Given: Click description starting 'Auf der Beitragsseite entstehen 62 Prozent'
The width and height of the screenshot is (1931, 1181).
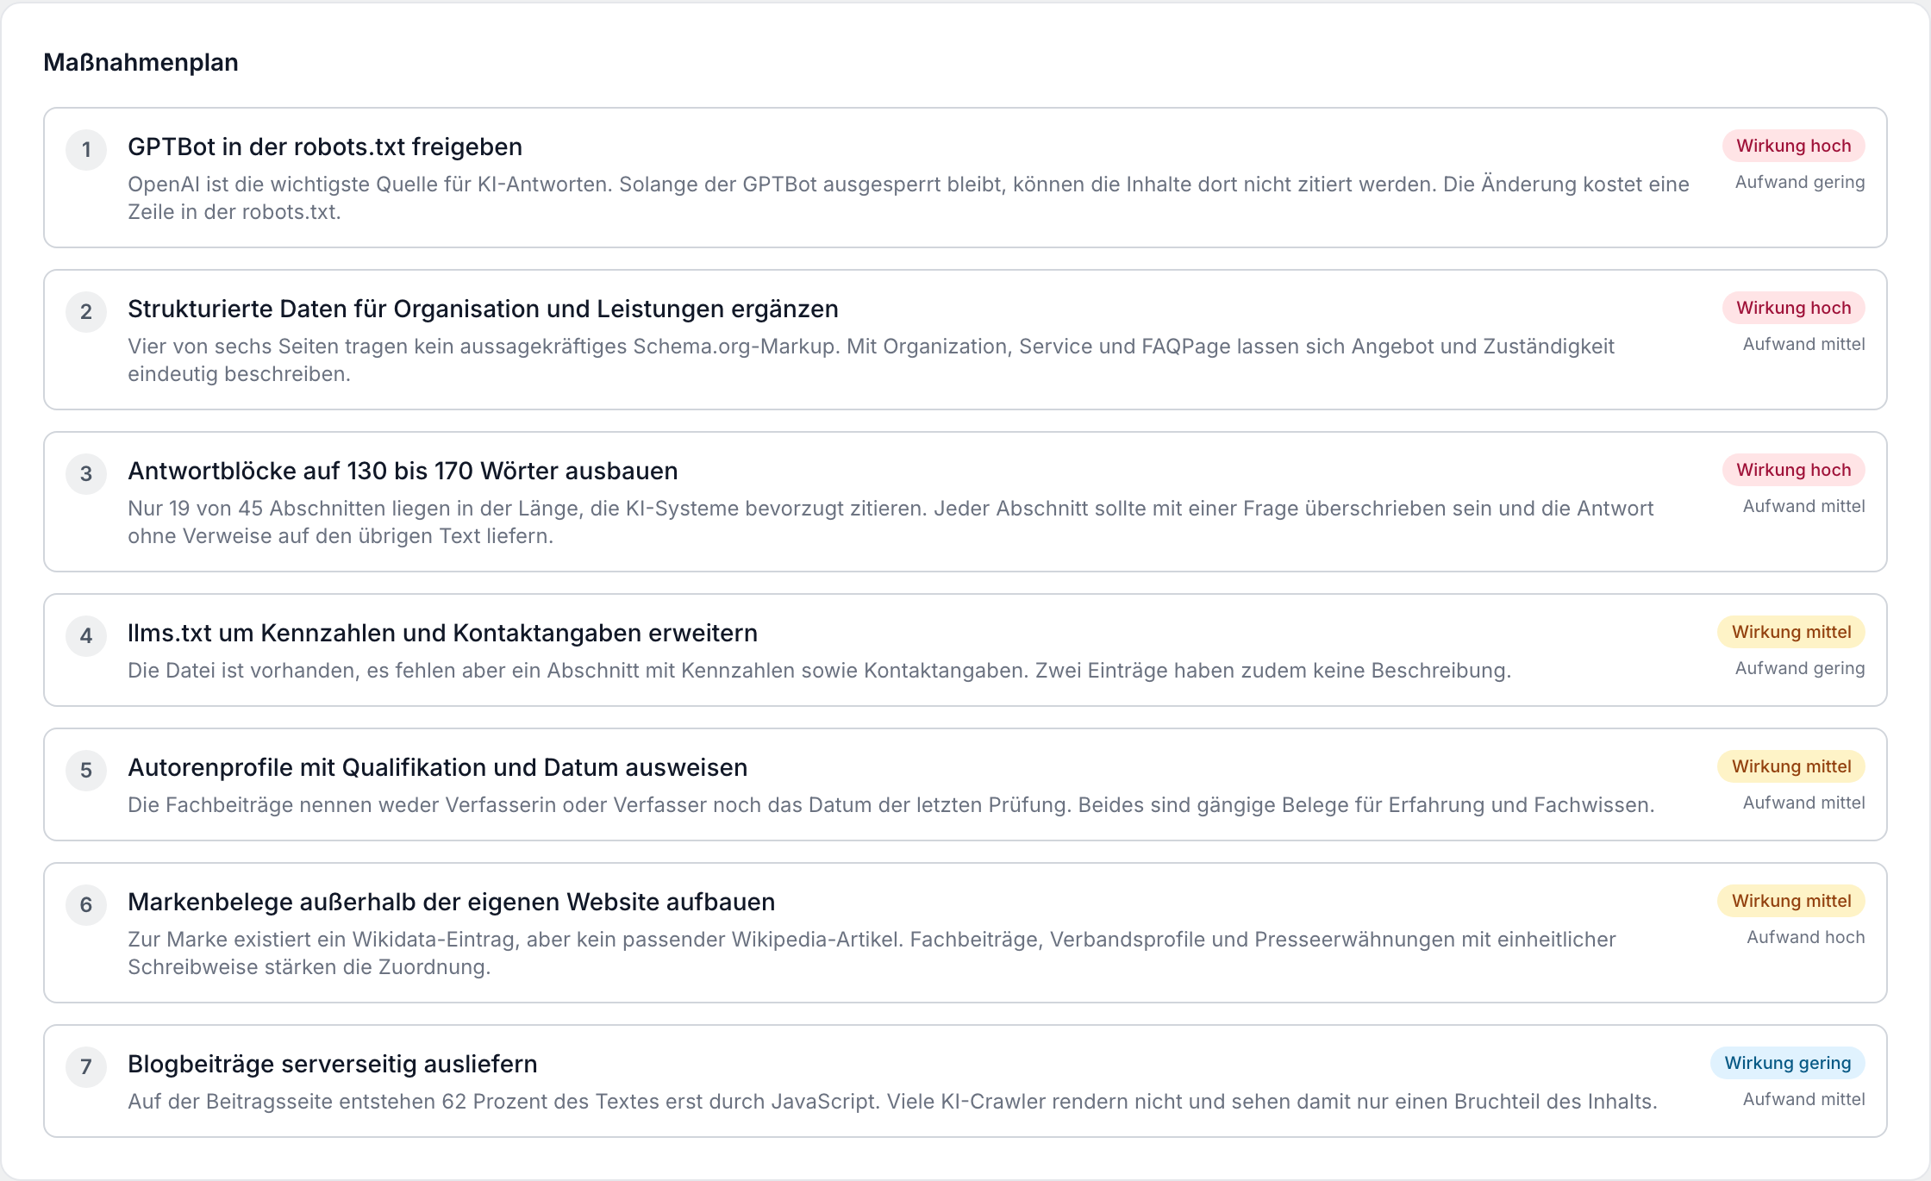Looking at the screenshot, I should tap(893, 1102).
